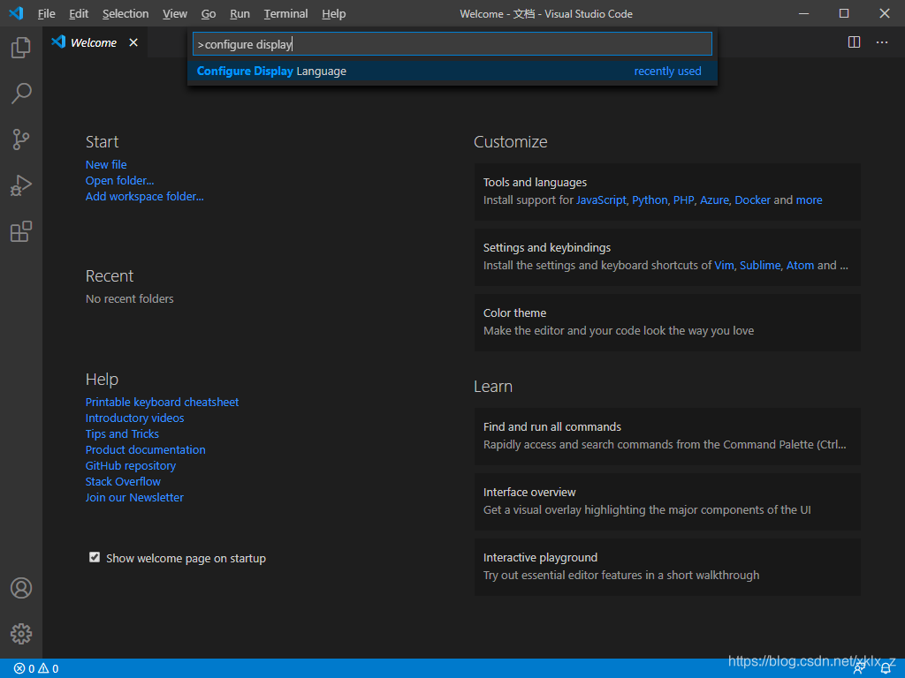Click the Open folder... link
The image size is (905, 678).
(119, 180)
